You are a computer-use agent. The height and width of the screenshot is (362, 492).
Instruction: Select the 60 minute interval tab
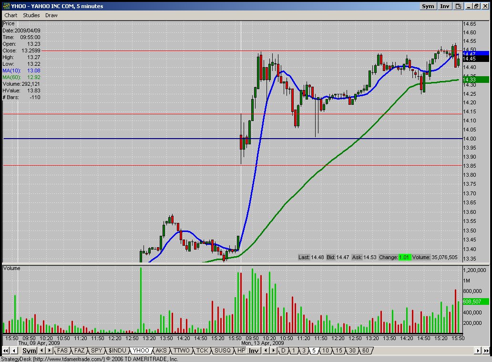366,351
